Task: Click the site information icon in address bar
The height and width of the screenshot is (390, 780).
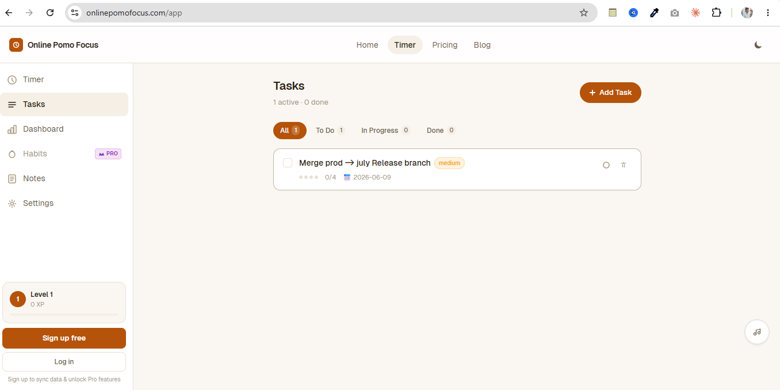Action: 75,13
